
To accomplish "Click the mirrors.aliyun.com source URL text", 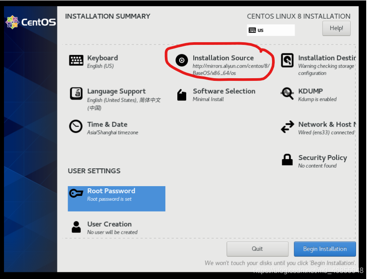I will tap(231, 69).
